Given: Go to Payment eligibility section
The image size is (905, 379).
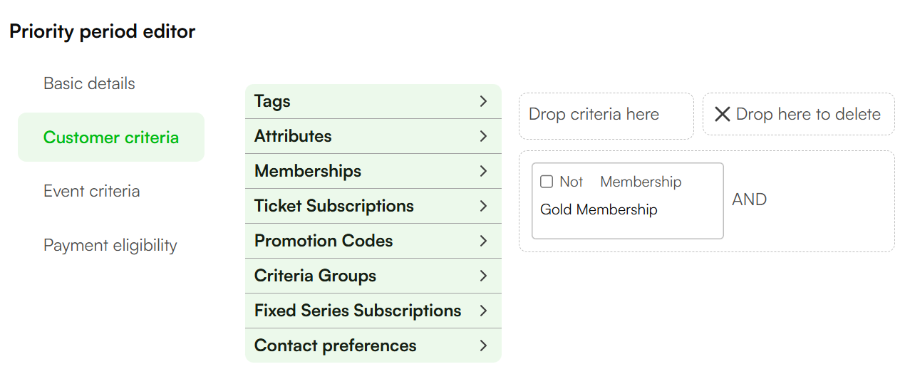Looking at the screenshot, I should pyautogui.click(x=110, y=245).
